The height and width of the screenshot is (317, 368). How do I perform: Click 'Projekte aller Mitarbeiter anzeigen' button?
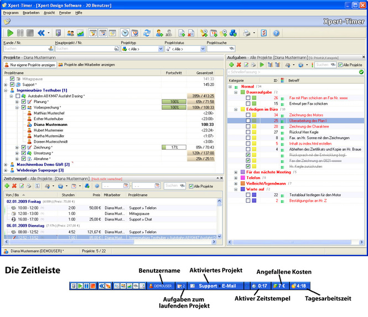point(86,65)
